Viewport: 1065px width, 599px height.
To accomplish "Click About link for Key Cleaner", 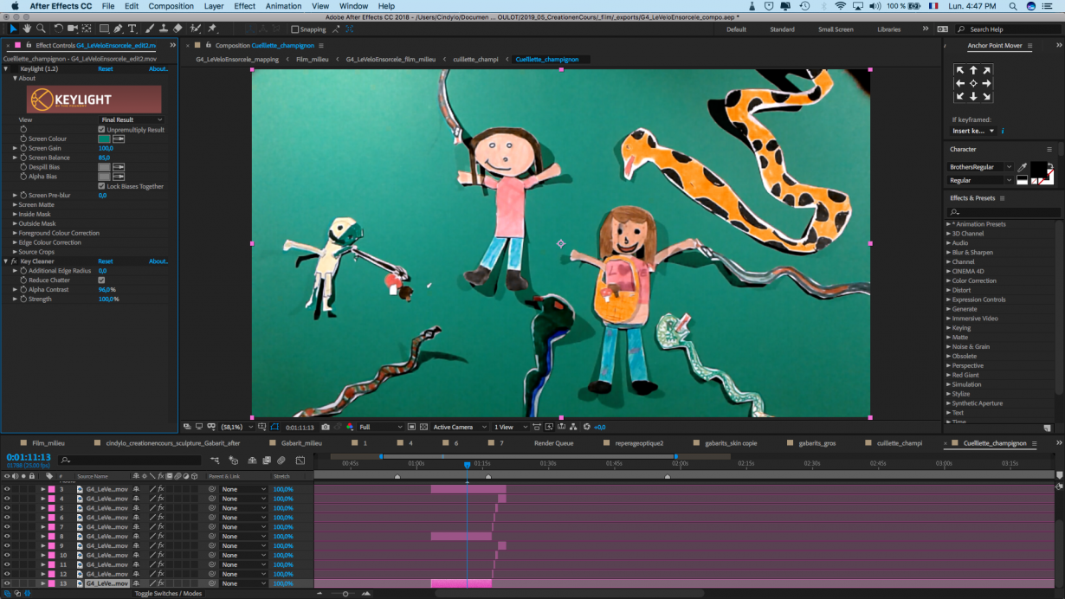I will click(x=158, y=261).
